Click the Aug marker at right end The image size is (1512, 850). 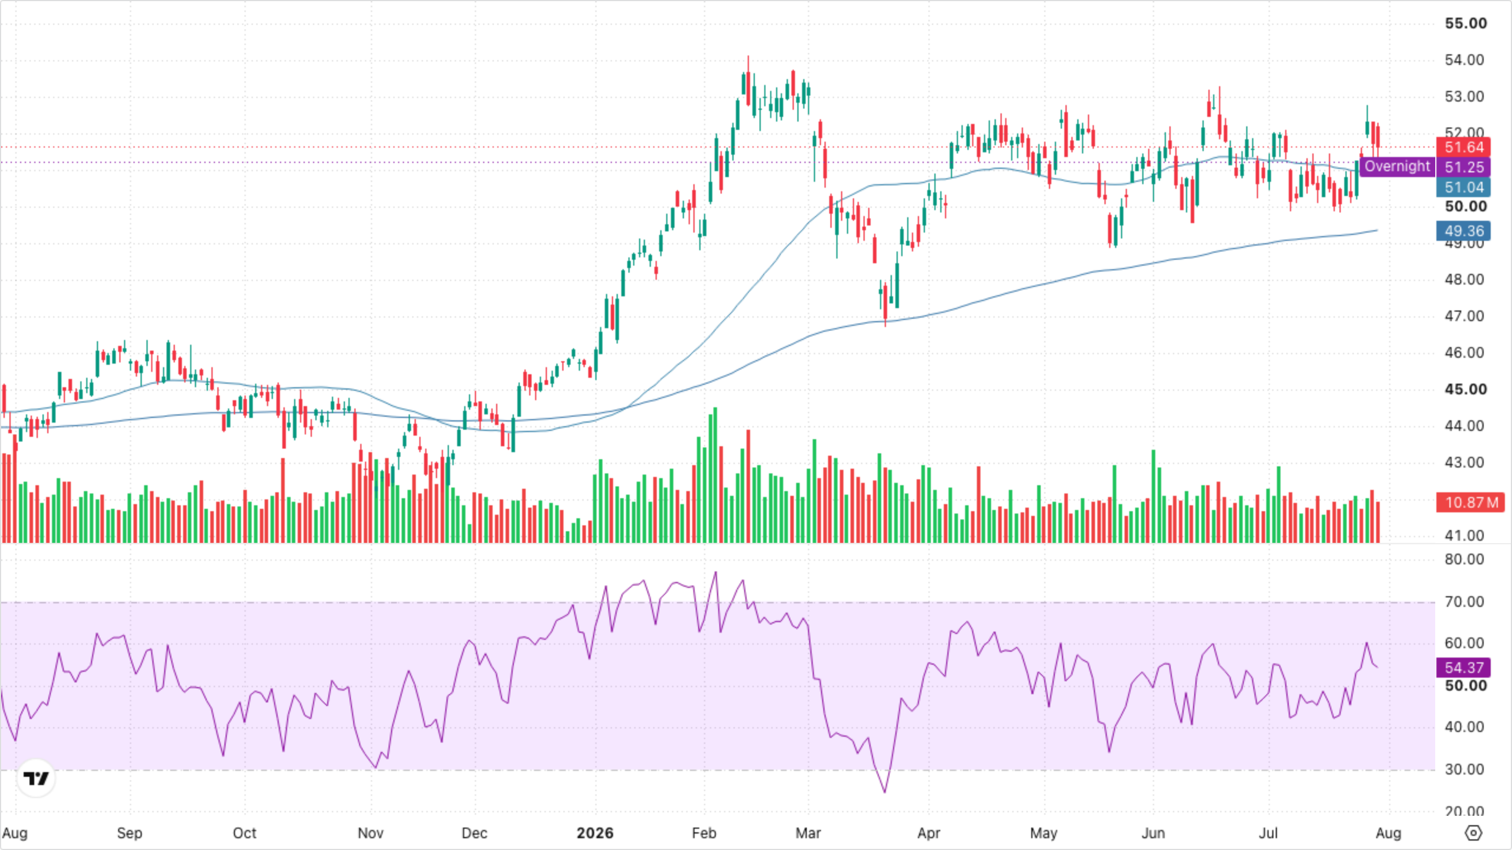(x=1388, y=833)
